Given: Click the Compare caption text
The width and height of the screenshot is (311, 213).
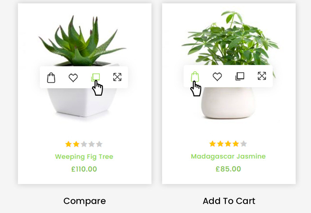Looking at the screenshot, I should pos(85,201).
